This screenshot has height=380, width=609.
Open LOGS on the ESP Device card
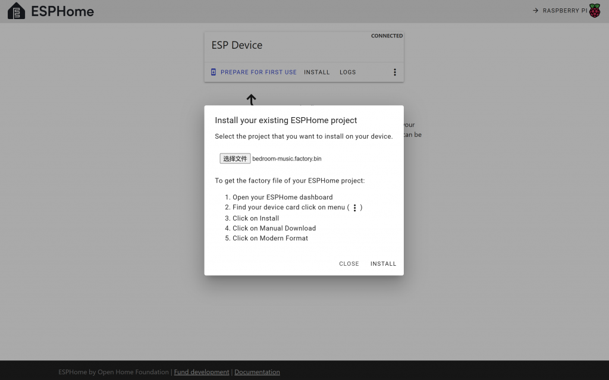point(347,72)
